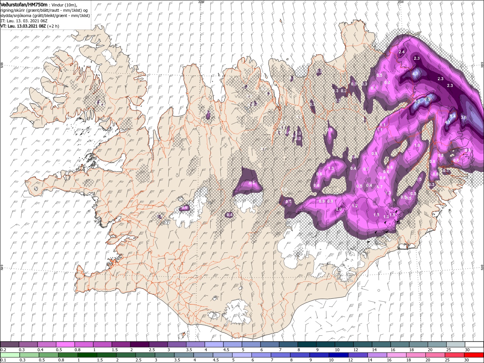Viewport: 484px width, 363px height.
Task: Click the dark purple 2 swatch in snow scale
Action: (x=140, y=344)
